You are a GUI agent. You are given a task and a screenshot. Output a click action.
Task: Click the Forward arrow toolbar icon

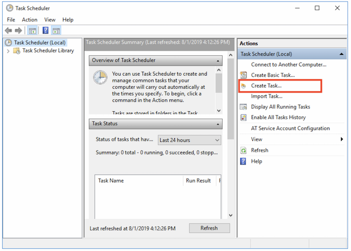[18, 31]
